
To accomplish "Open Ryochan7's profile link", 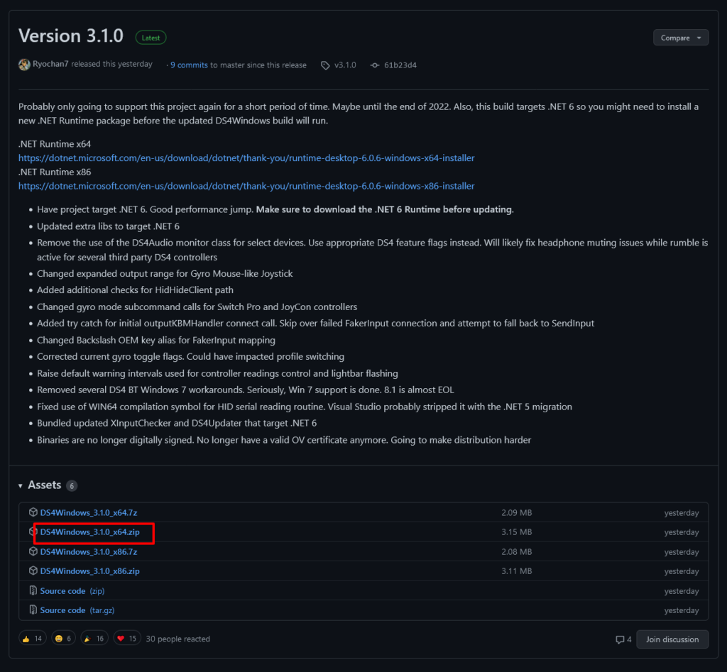I will [x=50, y=64].
